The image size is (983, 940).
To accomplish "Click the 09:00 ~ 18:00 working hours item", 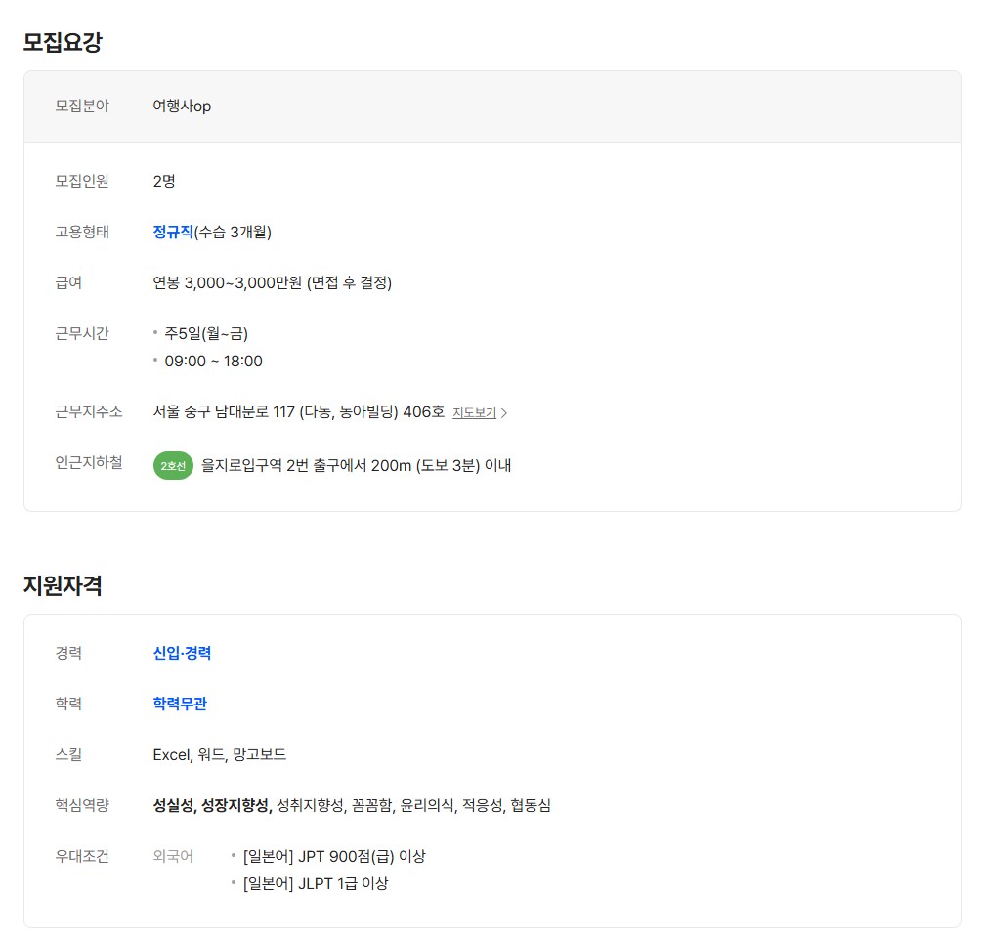I will (x=213, y=361).
